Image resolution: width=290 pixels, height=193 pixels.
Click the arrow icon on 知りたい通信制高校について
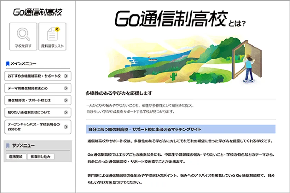pos(66,112)
